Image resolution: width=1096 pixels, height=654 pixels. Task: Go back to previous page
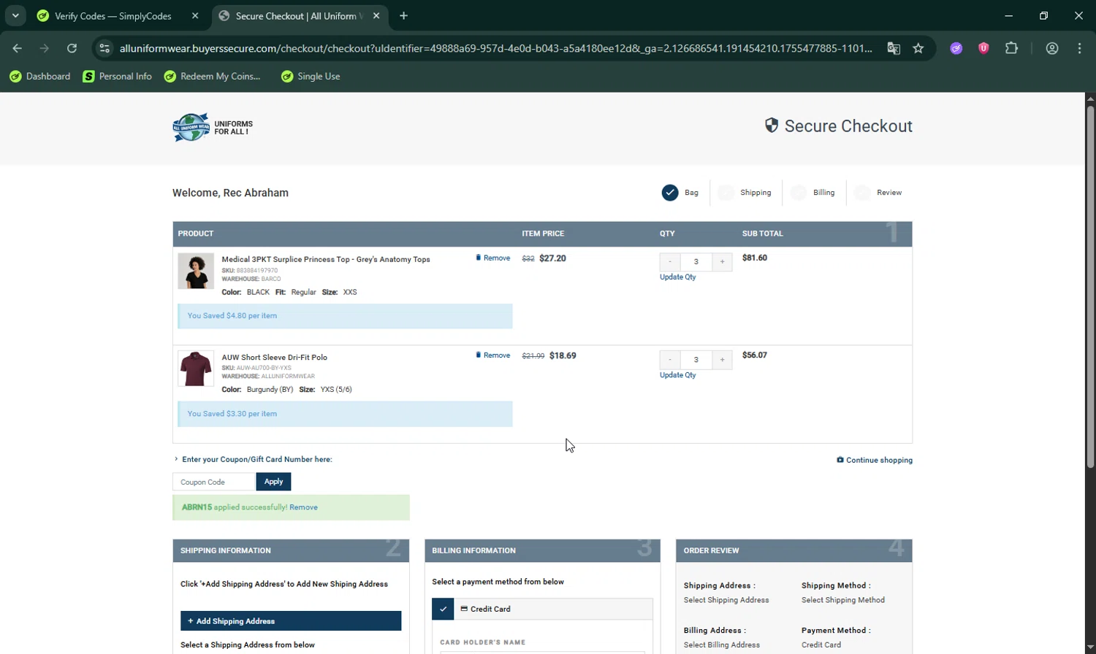coord(18,48)
